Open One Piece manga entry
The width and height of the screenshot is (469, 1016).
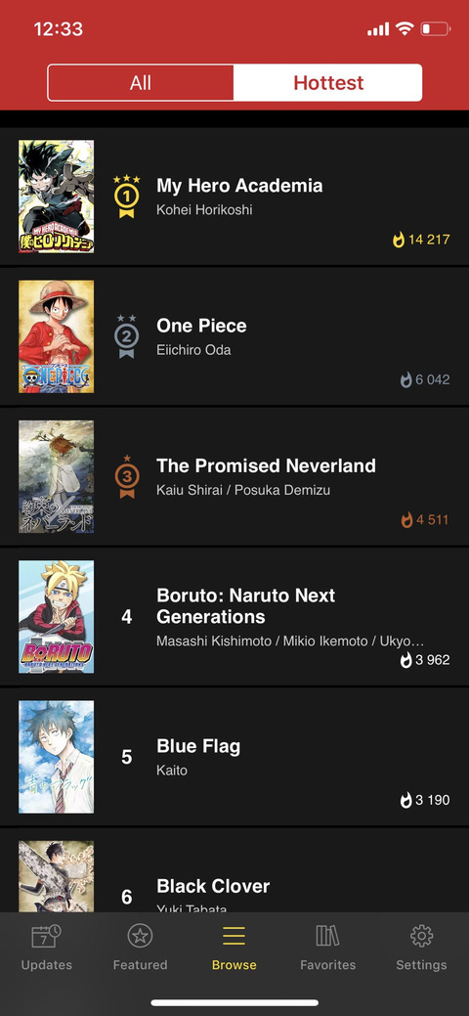[x=234, y=336]
